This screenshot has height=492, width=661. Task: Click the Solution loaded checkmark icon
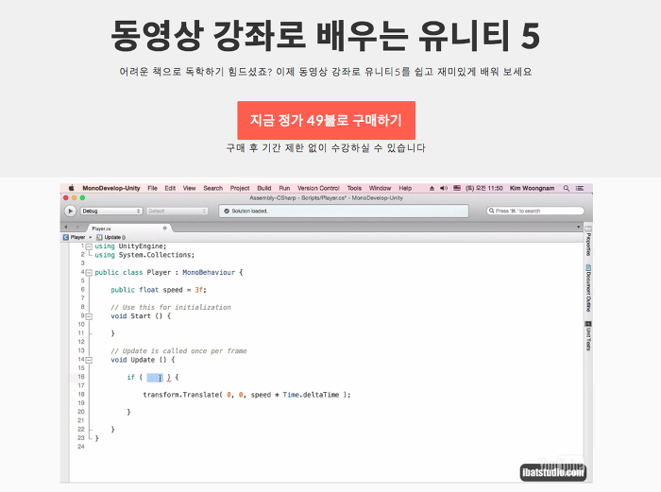[227, 211]
